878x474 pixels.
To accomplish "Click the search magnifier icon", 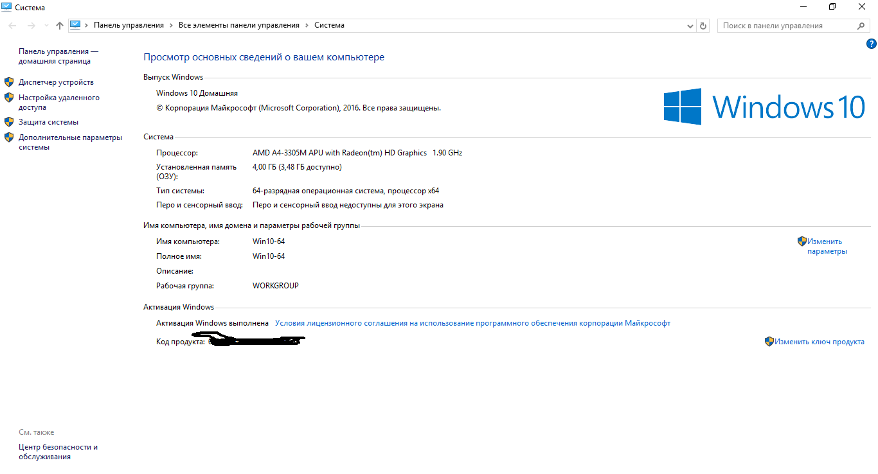I will tap(862, 26).
